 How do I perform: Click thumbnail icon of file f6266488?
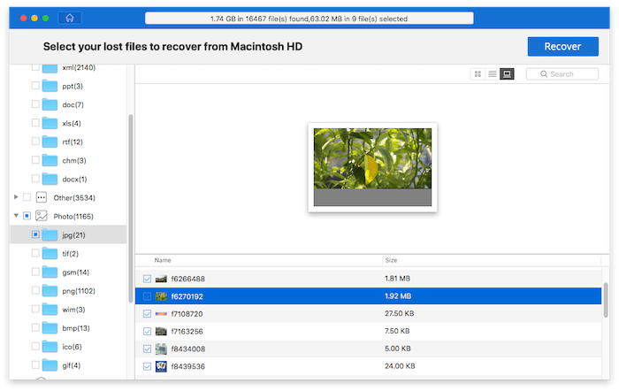point(161,279)
